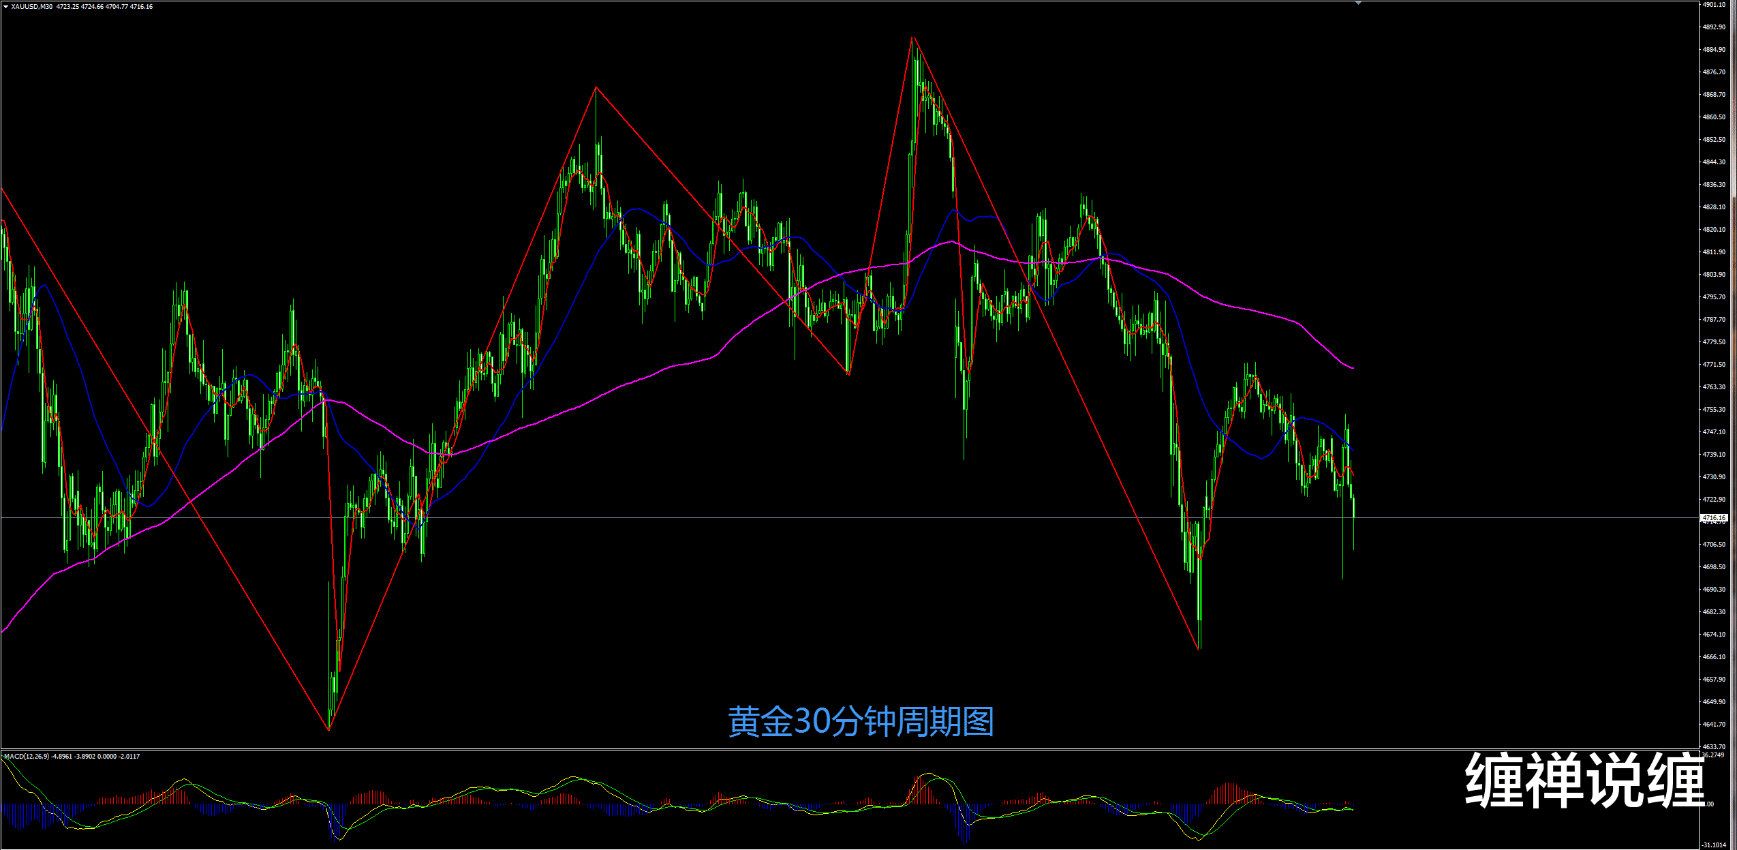Click the 4682.30 price axis label
1737x850 pixels.
click(x=1715, y=612)
